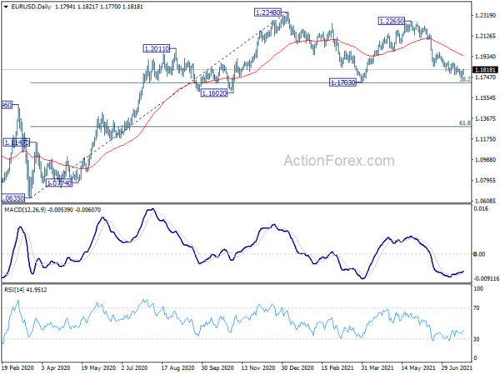
Task: Select the 29 Jun 2021 date marker
Action: tap(457, 367)
